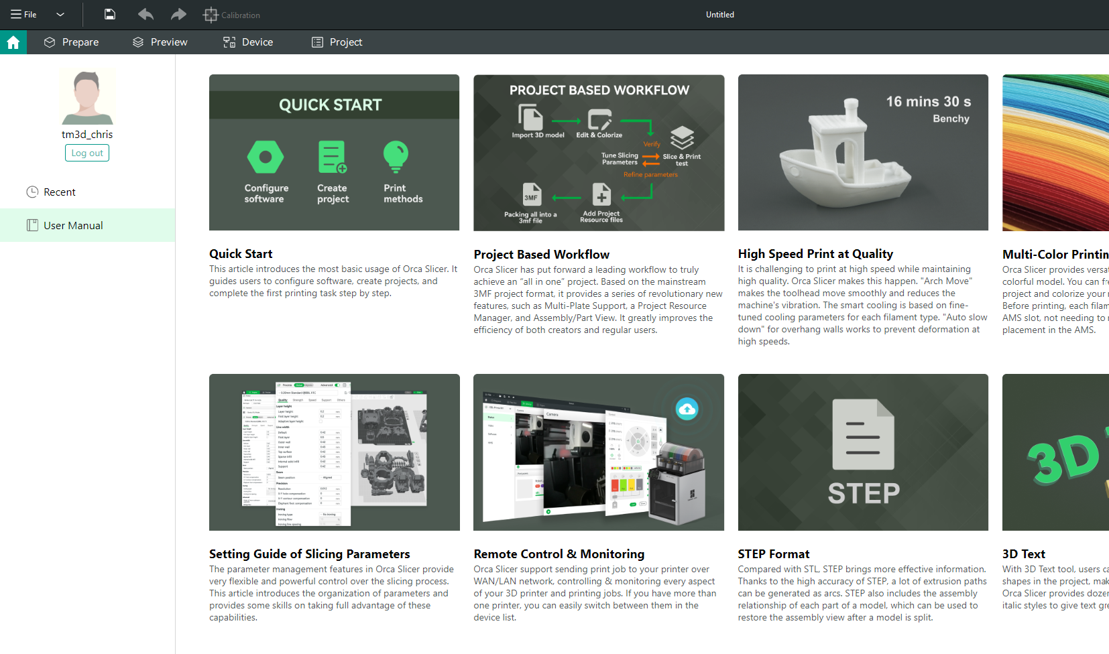Click the Undo arrow icon
The image size is (1109, 654).
(145, 14)
